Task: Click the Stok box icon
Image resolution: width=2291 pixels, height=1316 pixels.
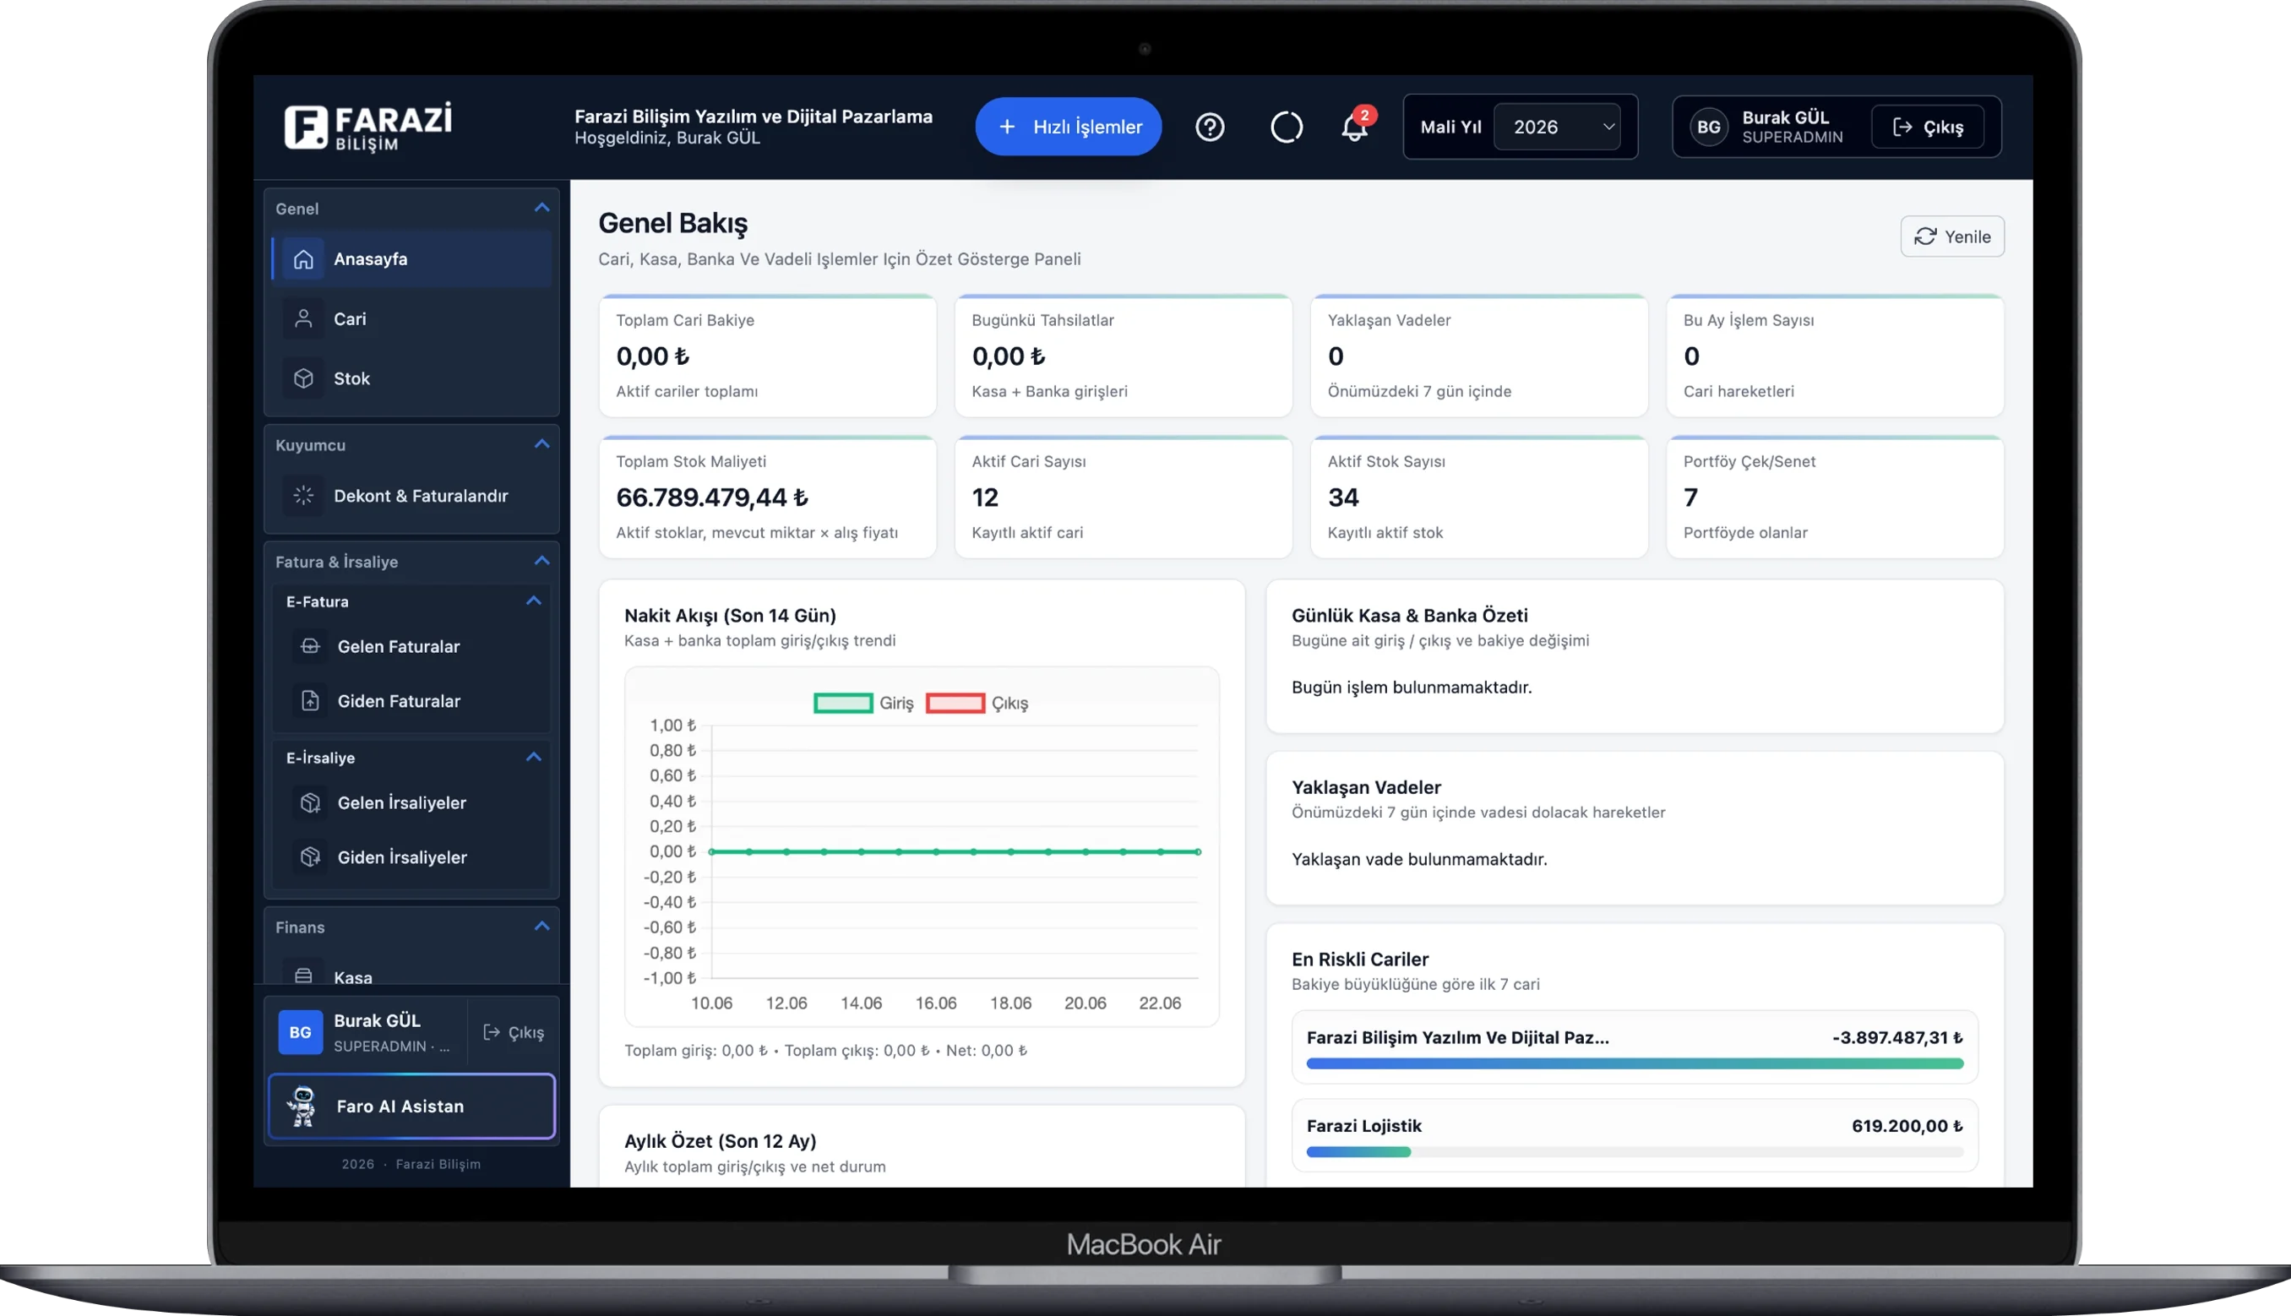Action: tap(303, 378)
